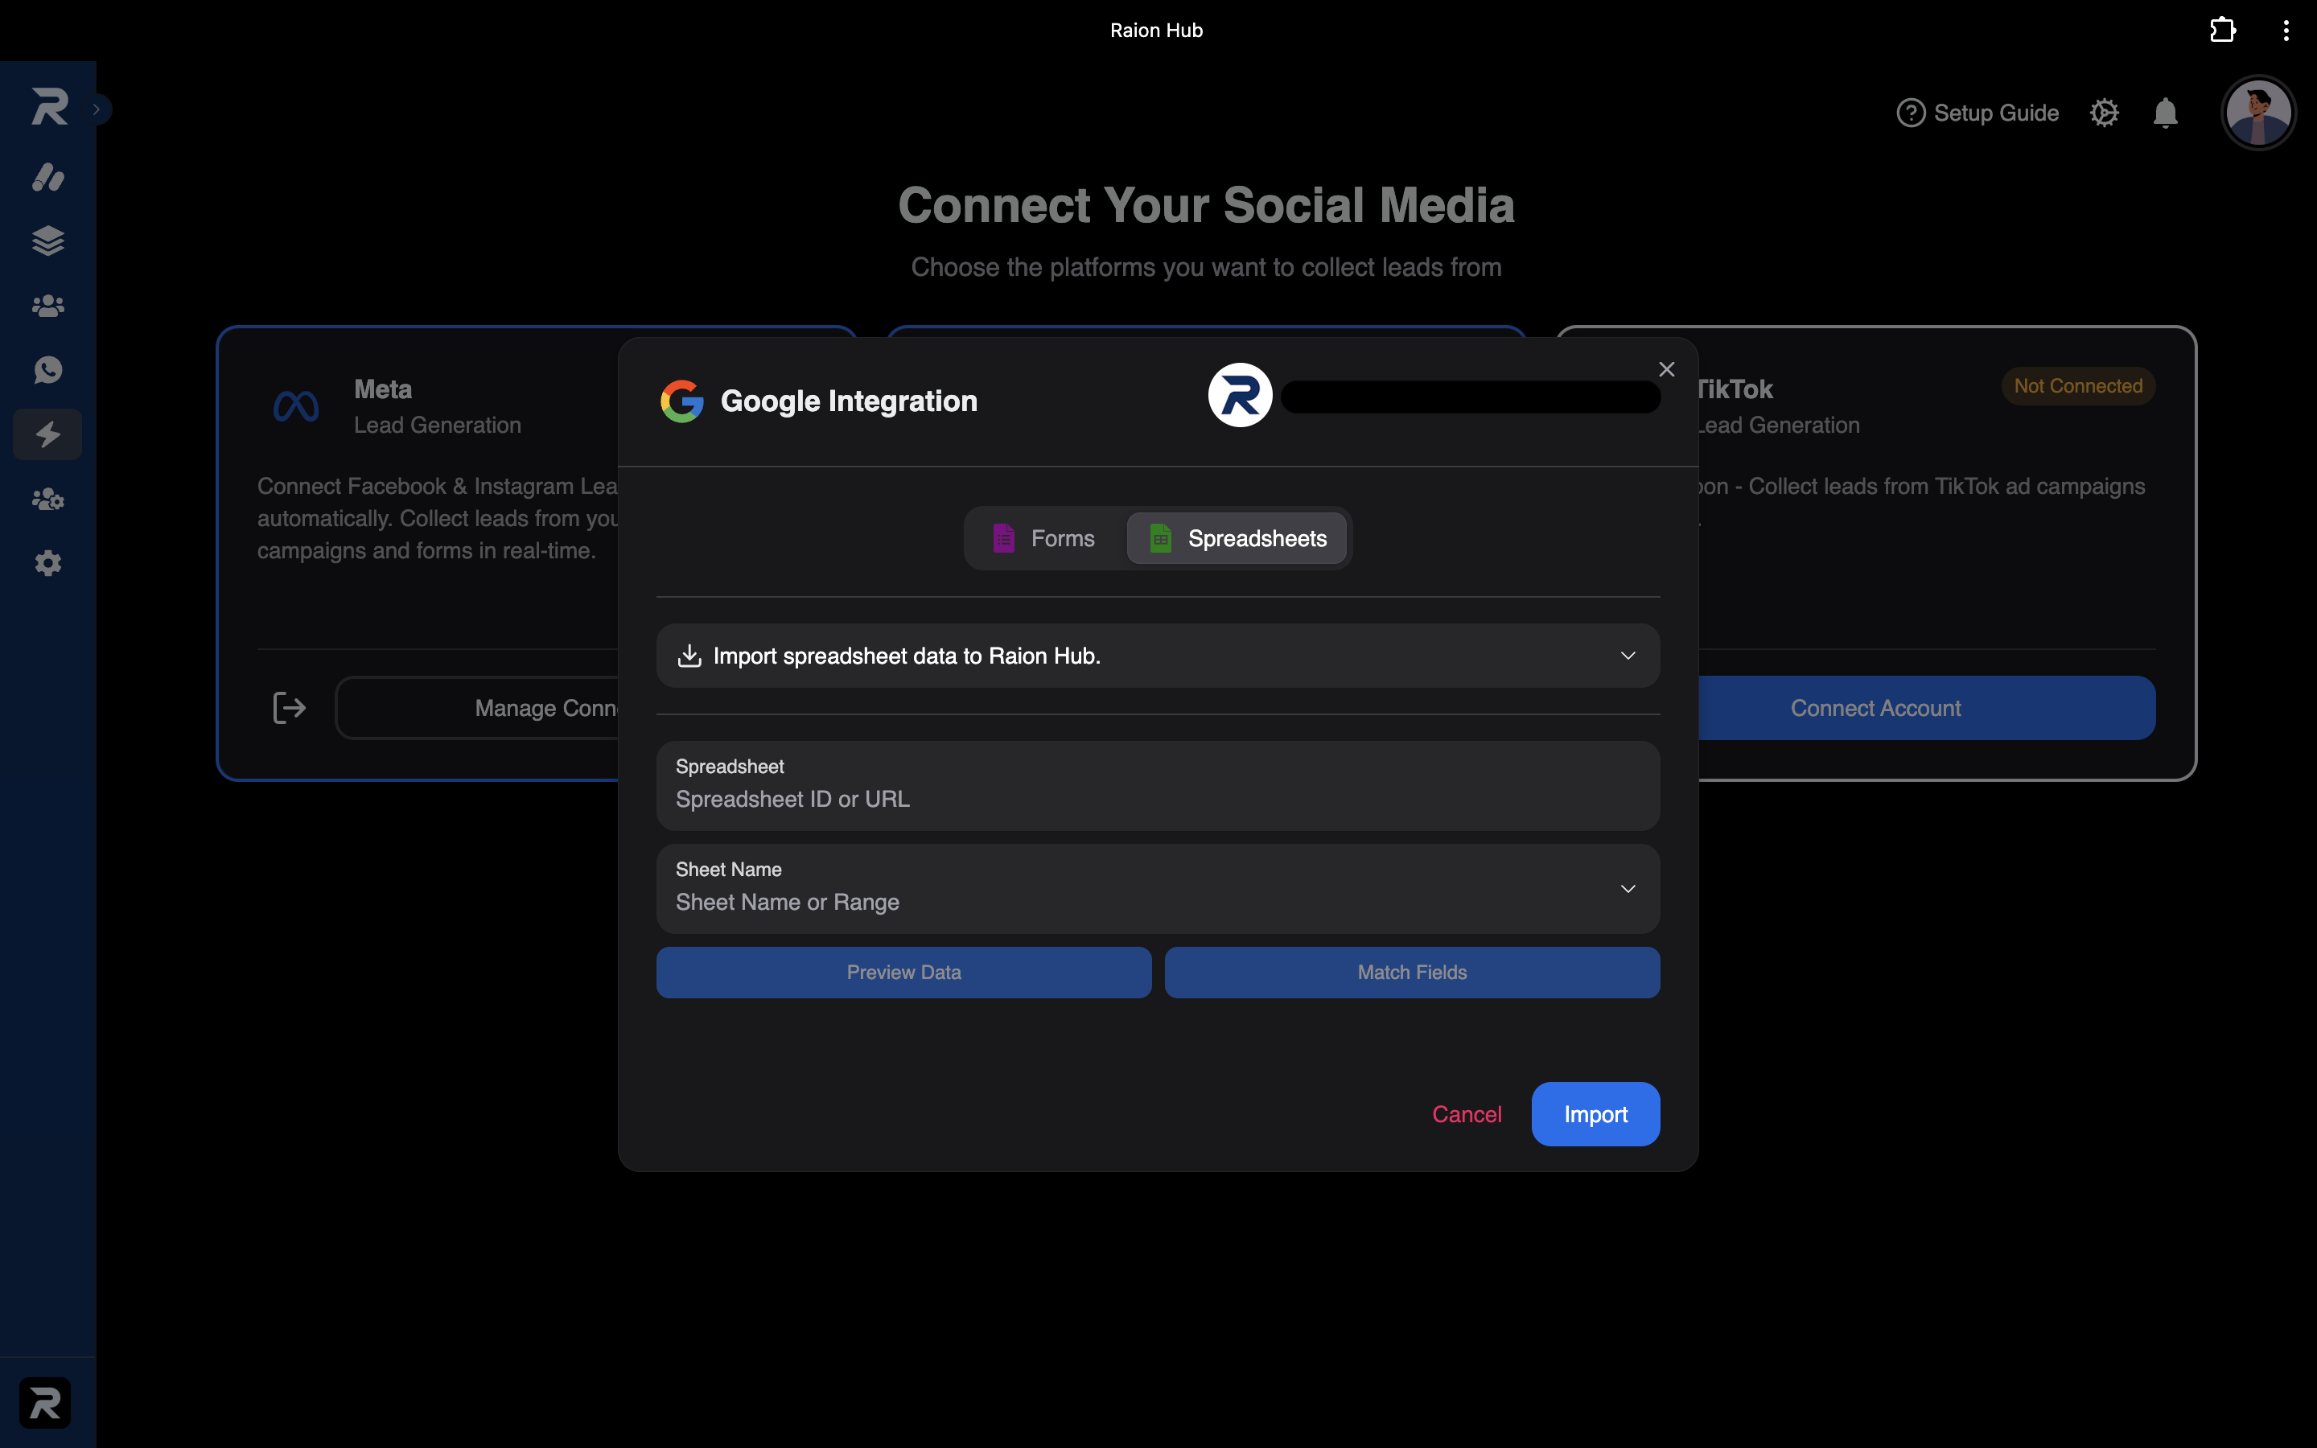Open the team settings sidebar icon
This screenshot has width=2317, height=1448.
48,499
